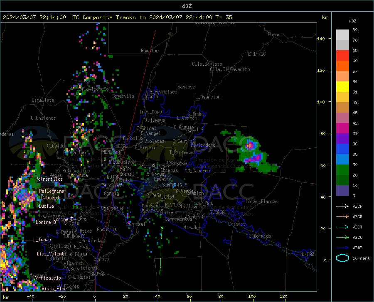Click the Lomas_Blancas label
This screenshot has height=302, width=374.
262,201
